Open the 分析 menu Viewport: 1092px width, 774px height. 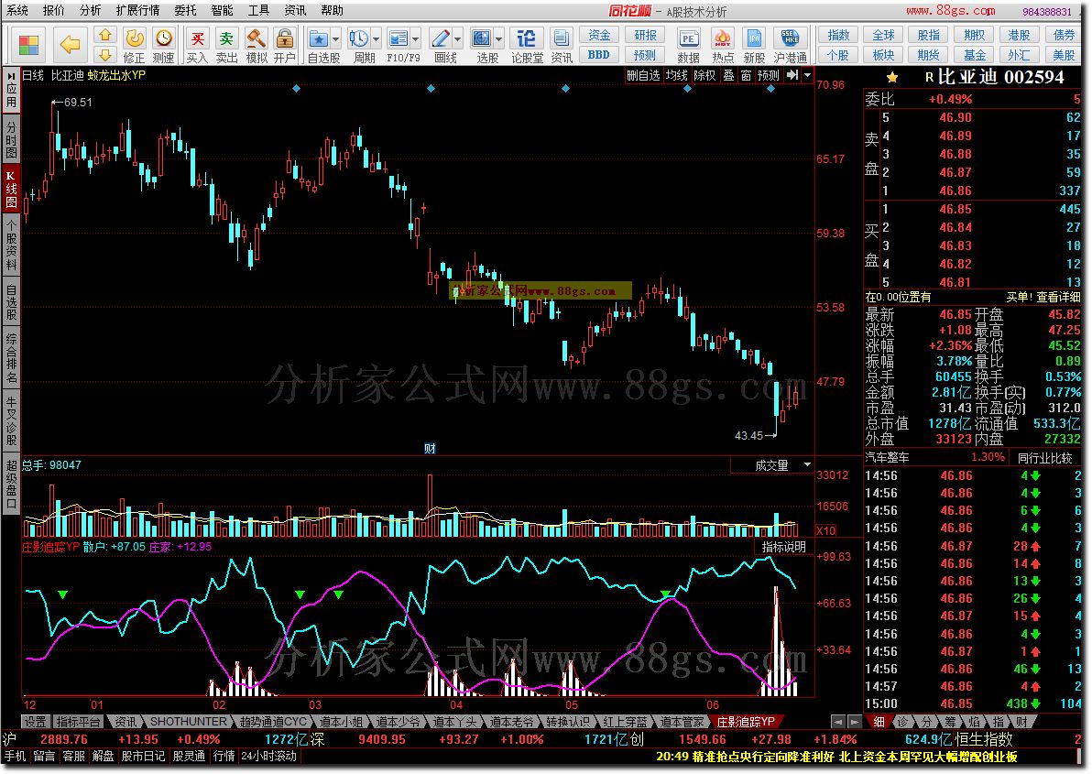[90, 10]
